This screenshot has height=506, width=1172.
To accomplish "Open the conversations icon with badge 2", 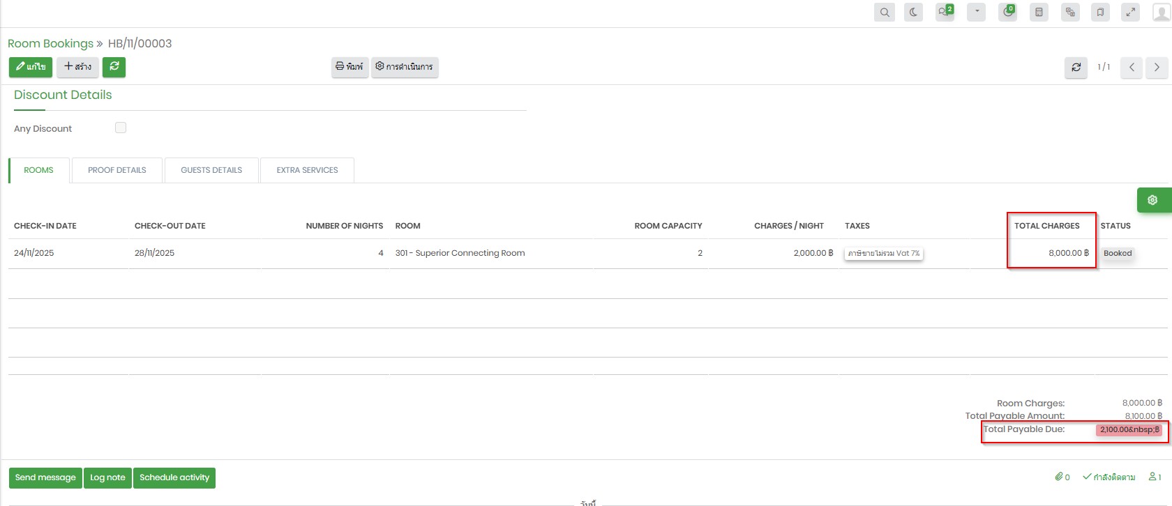I will [945, 12].
